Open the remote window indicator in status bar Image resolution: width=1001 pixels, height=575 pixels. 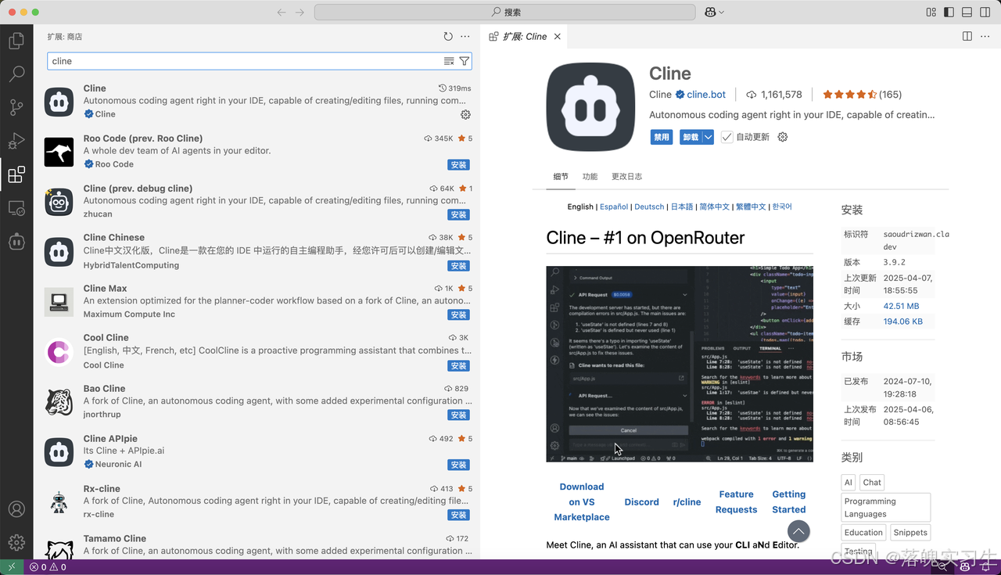(x=12, y=567)
